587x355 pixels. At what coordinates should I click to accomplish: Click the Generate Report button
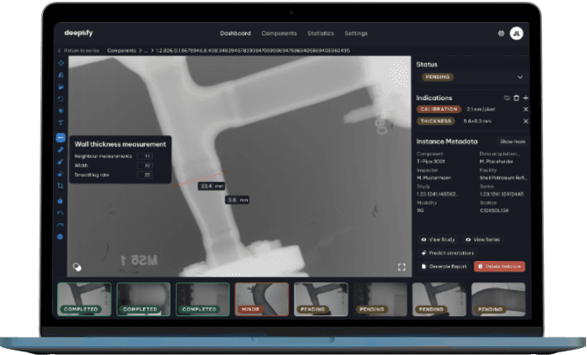(444, 266)
